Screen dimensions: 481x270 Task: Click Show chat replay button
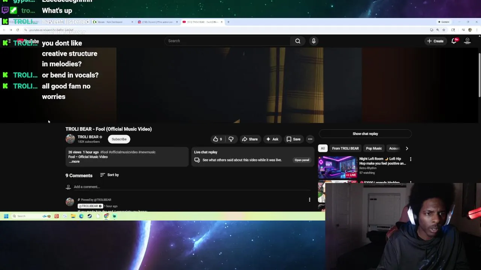[x=365, y=134]
